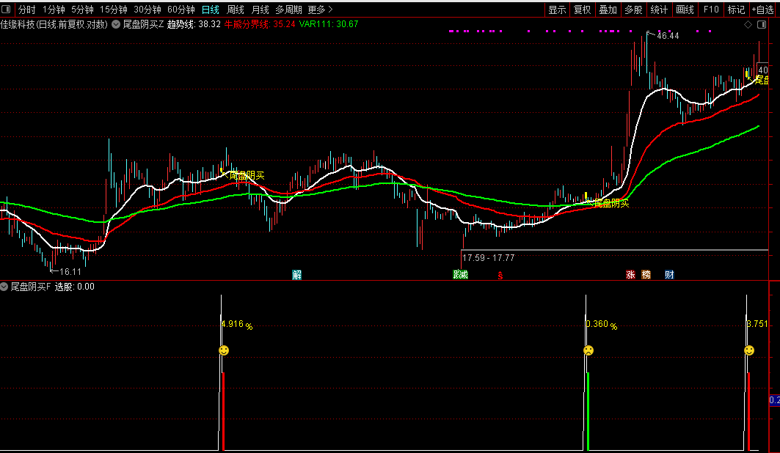Click the 财 event marker icon
This screenshot has width=780, height=453.
pos(669,275)
